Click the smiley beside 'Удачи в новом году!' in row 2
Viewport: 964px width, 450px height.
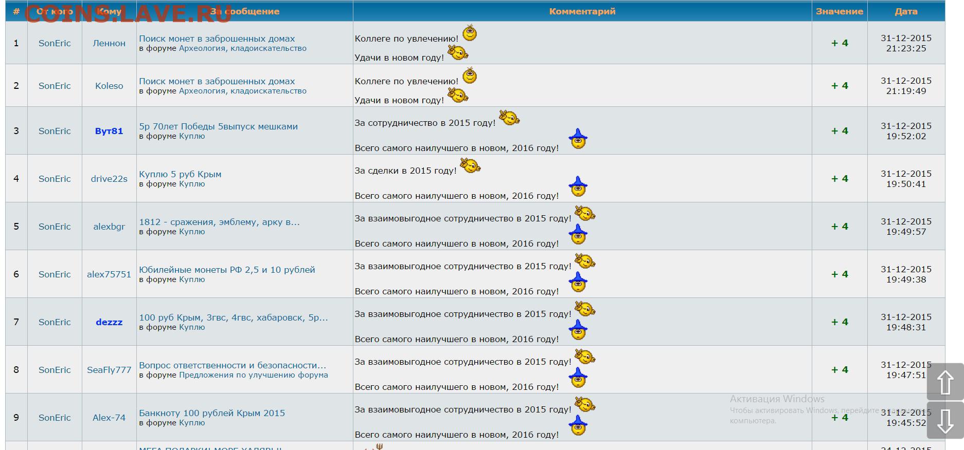click(457, 96)
